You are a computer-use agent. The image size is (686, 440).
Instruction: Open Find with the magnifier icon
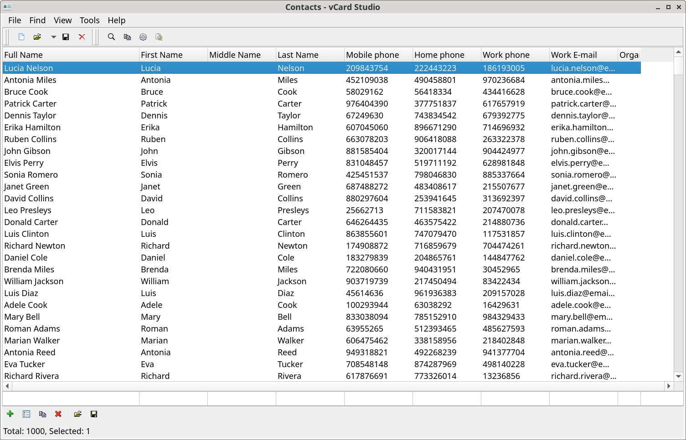(111, 37)
